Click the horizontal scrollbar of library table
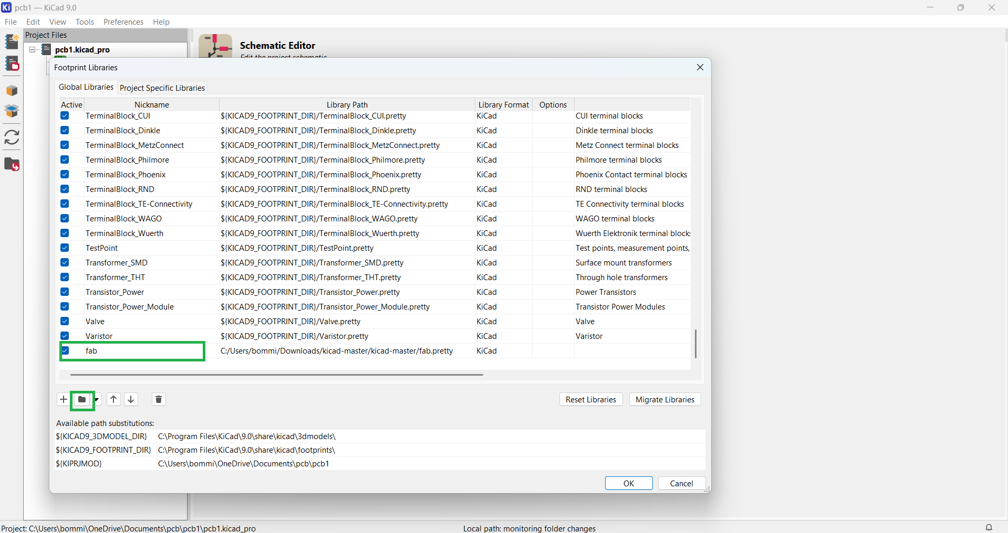Image resolution: width=1008 pixels, height=533 pixels. 277,375
